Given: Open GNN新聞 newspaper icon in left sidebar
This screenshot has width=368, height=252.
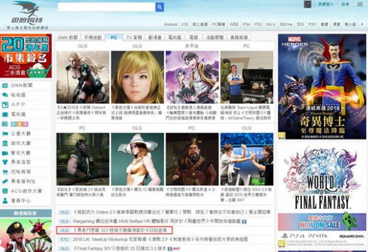Looking at the screenshot, I should click(5, 85).
